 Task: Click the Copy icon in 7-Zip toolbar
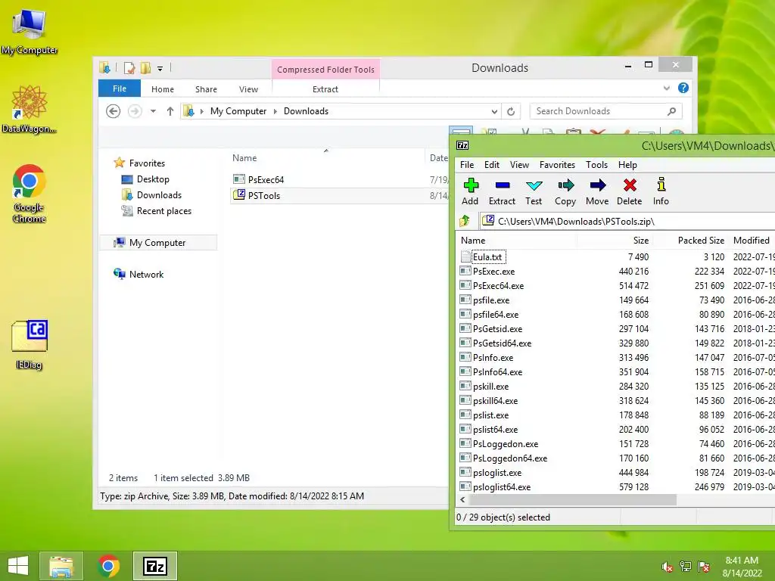(565, 191)
